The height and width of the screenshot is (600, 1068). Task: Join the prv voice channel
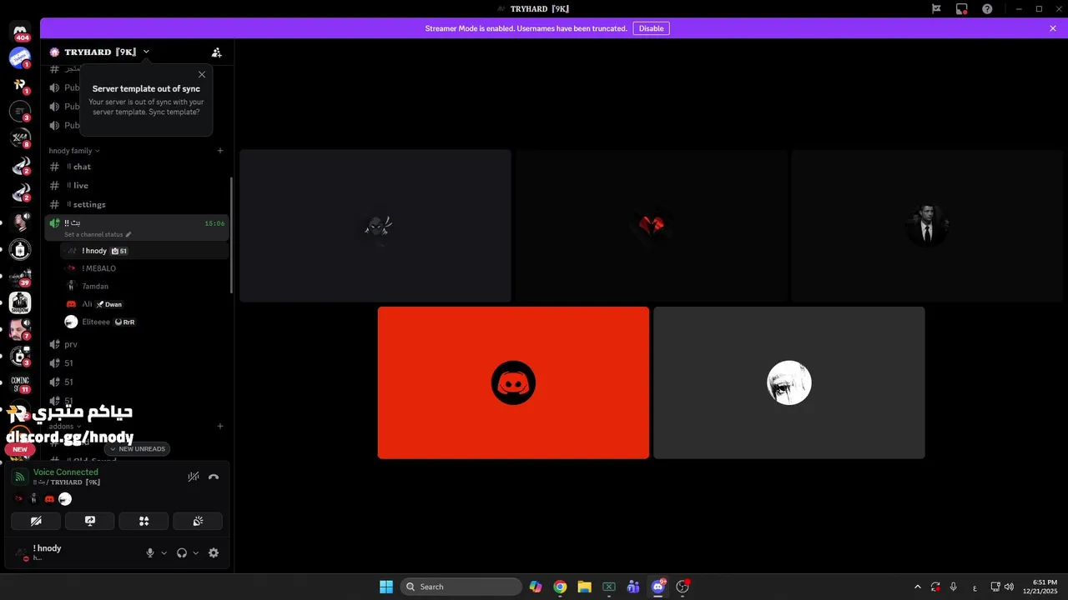137,344
